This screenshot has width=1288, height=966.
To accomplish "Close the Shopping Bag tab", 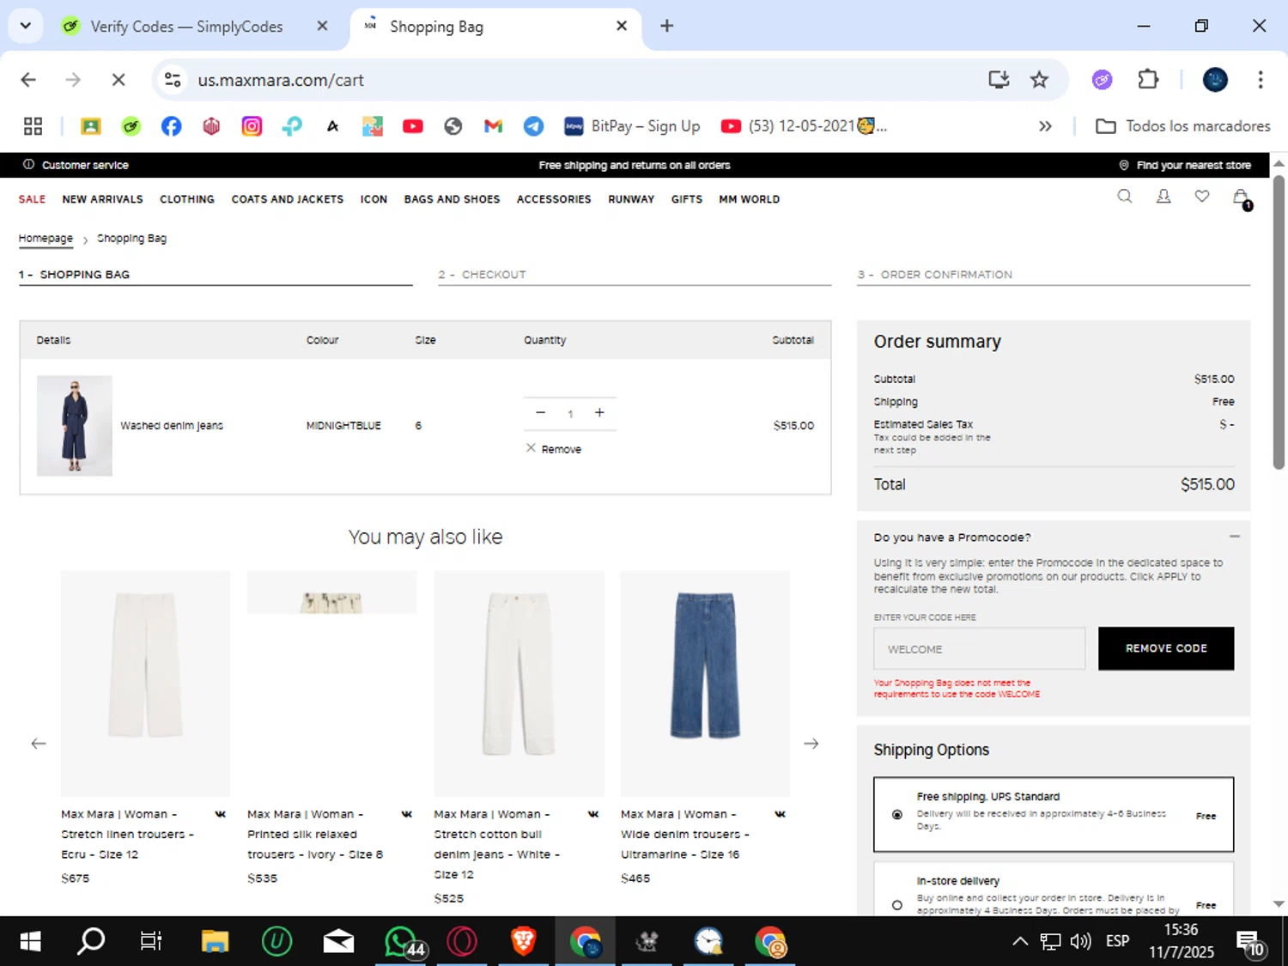I will pyautogui.click(x=622, y=26).
